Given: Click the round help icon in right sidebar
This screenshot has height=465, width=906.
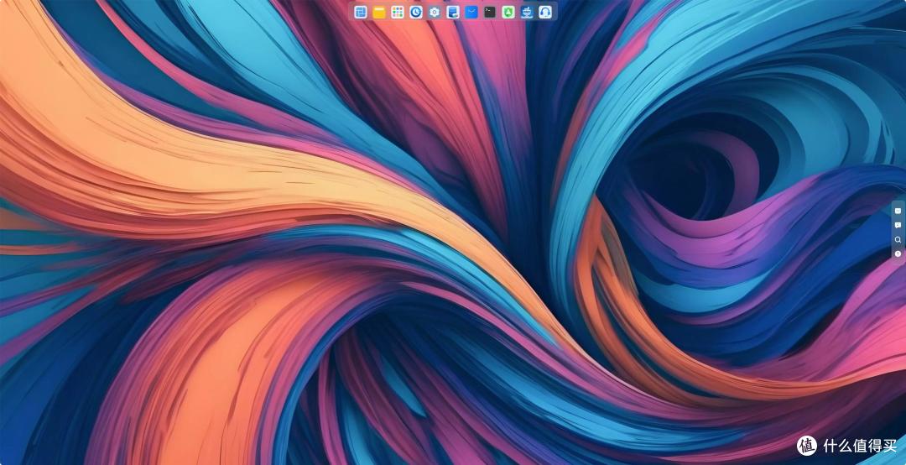Looking at the screenshot, I should point(898,253).
